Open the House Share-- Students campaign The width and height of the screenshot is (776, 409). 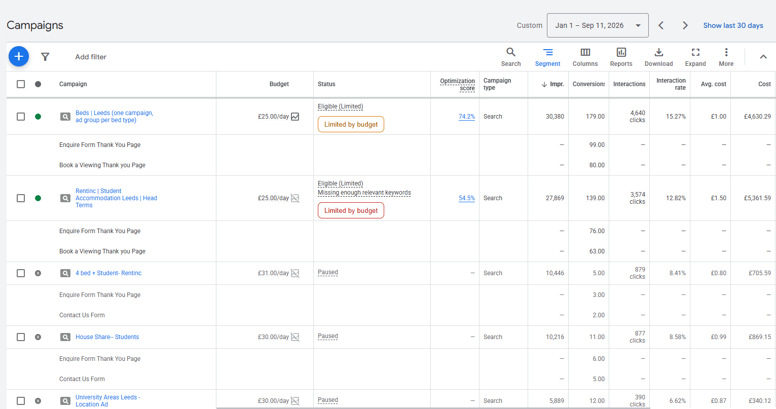tap(107, 337)
